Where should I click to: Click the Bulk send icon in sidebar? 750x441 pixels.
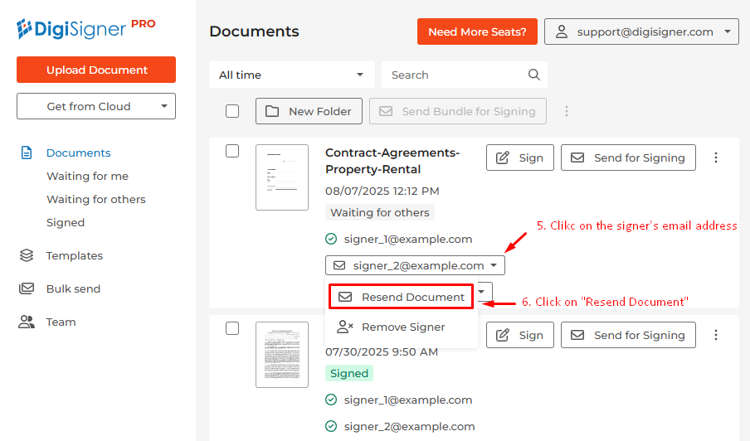[27, 288]
